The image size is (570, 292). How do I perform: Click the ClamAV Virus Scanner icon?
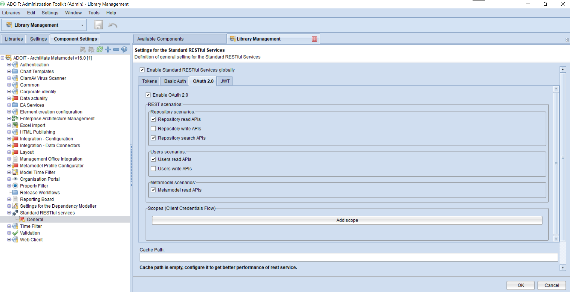15,78
